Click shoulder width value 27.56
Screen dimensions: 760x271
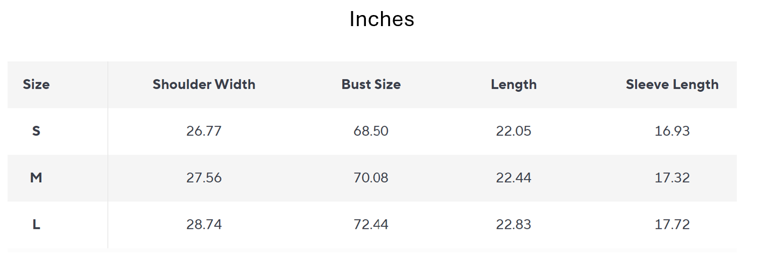click(204, 178)
